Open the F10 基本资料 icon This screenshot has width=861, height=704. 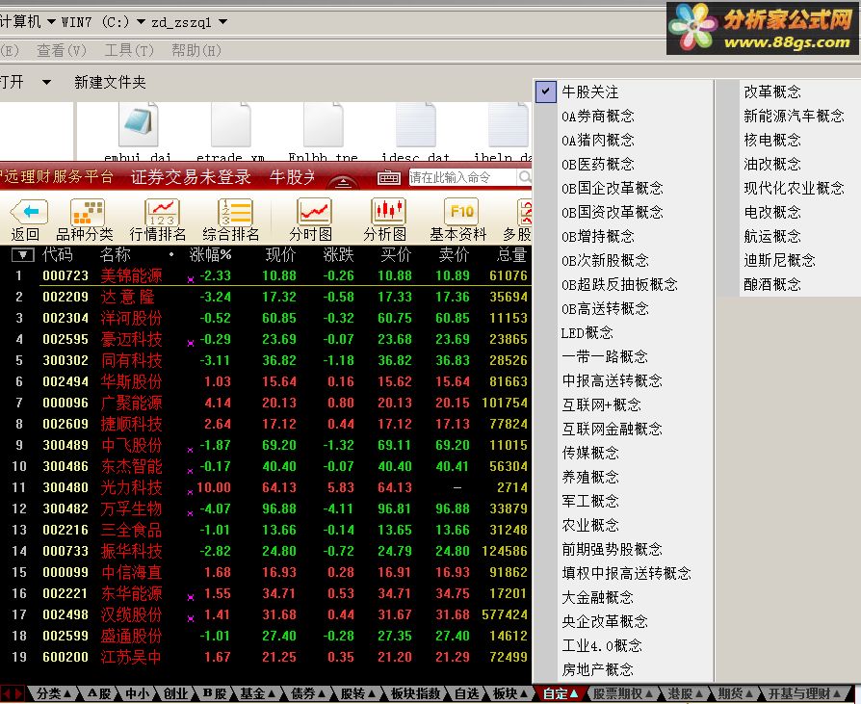click(461, 212)
